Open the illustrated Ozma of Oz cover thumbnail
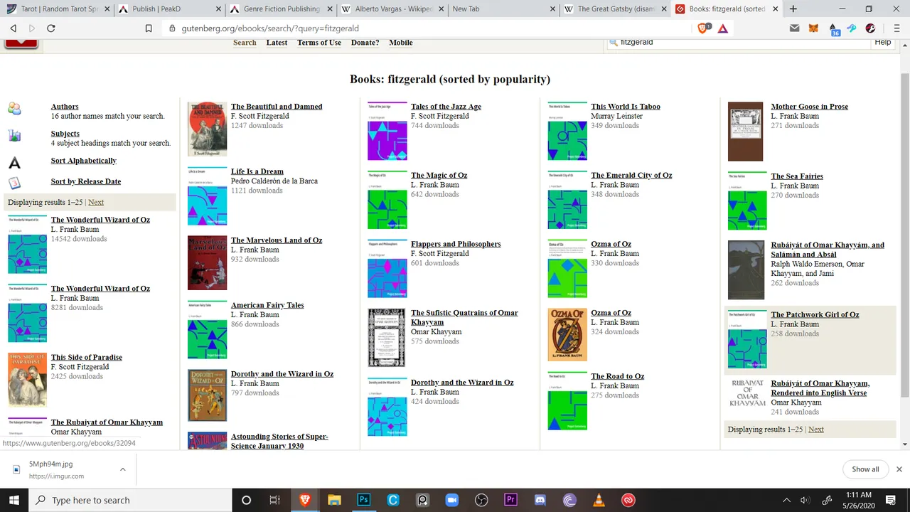Viewport: 910px width, 512px height. pos(567,336)
